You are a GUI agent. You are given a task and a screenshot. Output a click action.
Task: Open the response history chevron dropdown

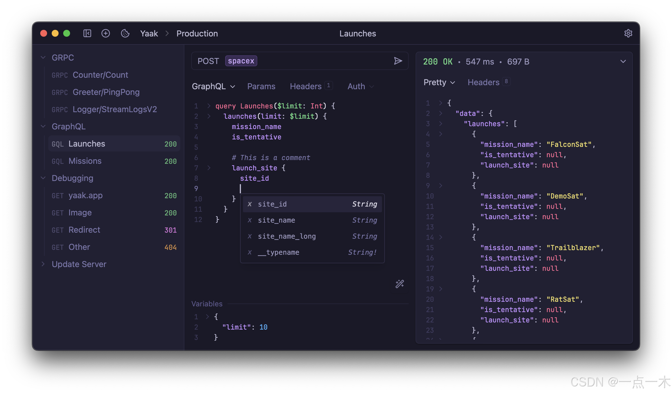pyautogui.click(x=623, y=61)
